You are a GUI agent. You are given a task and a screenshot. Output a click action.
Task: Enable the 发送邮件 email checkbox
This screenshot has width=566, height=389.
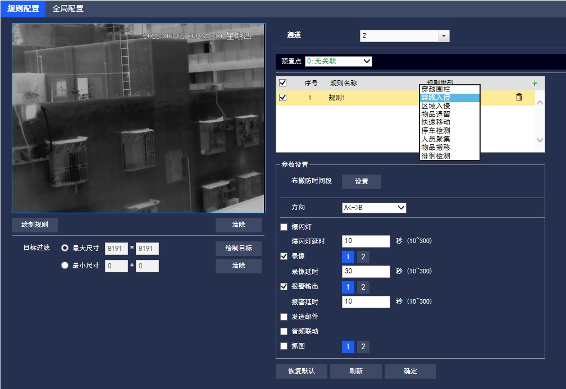coord(285,317)
